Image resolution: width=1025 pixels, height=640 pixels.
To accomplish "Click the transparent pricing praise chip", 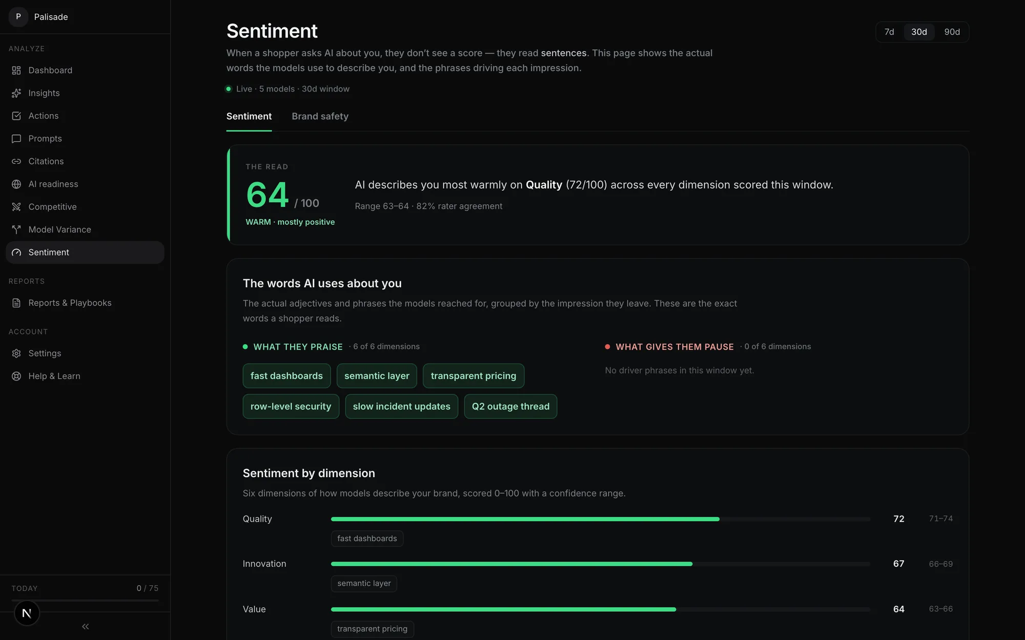I will click(x=474, y=376).
